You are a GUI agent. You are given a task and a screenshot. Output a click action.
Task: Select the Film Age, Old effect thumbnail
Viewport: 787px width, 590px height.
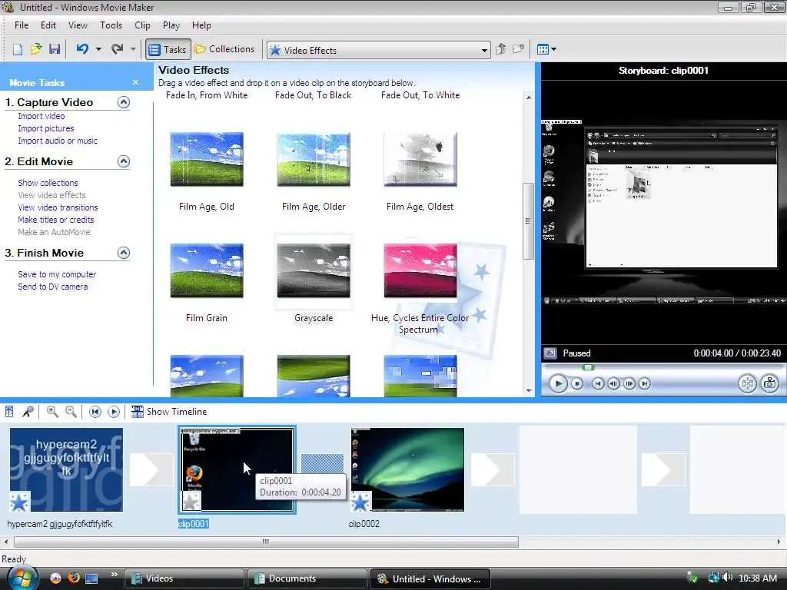pos(207,159)
